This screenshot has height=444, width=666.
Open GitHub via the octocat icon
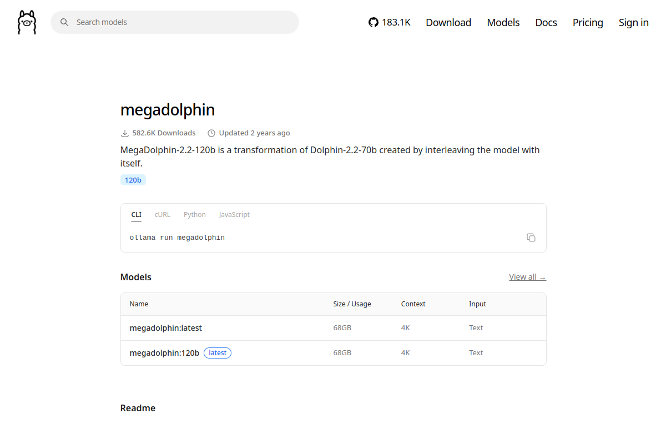(x=374, y=22)
